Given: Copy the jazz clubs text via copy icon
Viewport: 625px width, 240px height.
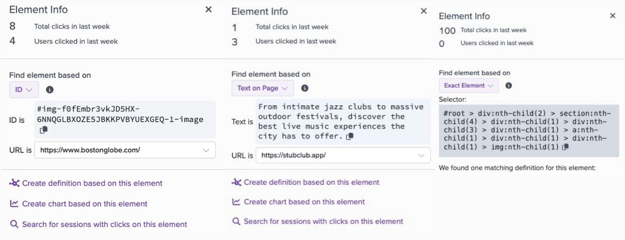Looking at the screenshot, I should [350, 136].
